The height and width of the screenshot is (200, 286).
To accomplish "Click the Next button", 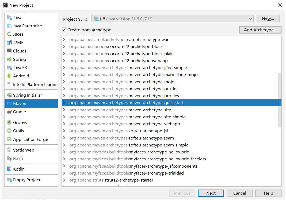I will tap(211, 193).
